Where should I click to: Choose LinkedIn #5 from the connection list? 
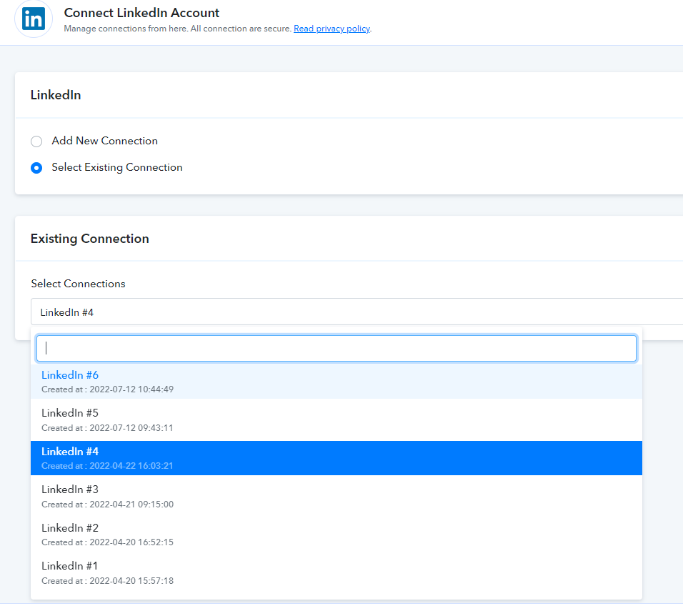click(x=336, y=419)
